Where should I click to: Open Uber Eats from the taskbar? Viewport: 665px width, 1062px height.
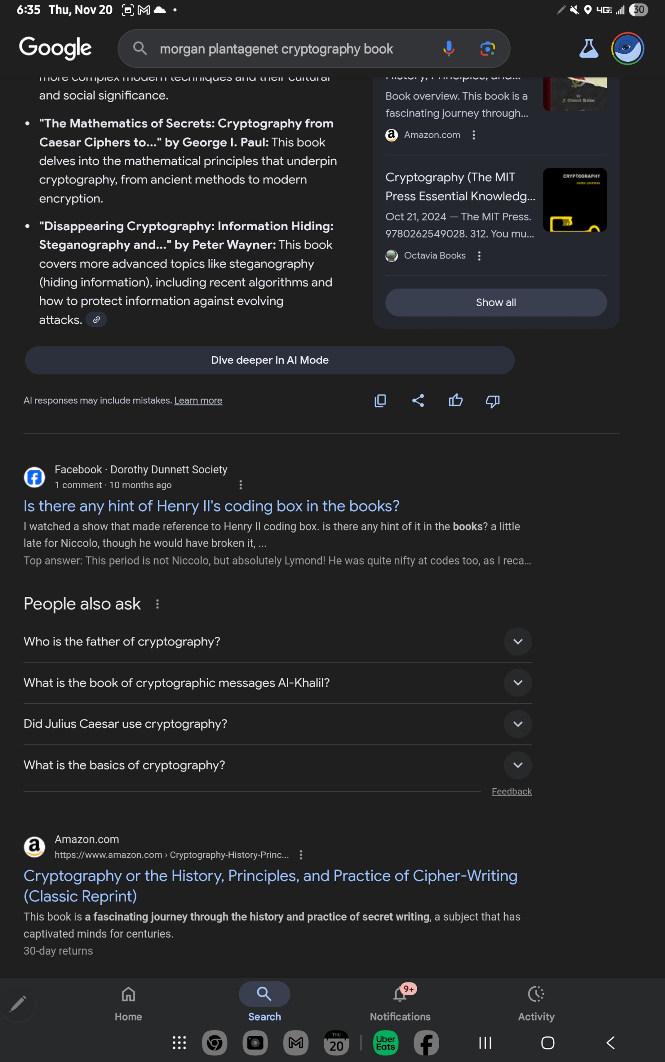[385, 1042]
